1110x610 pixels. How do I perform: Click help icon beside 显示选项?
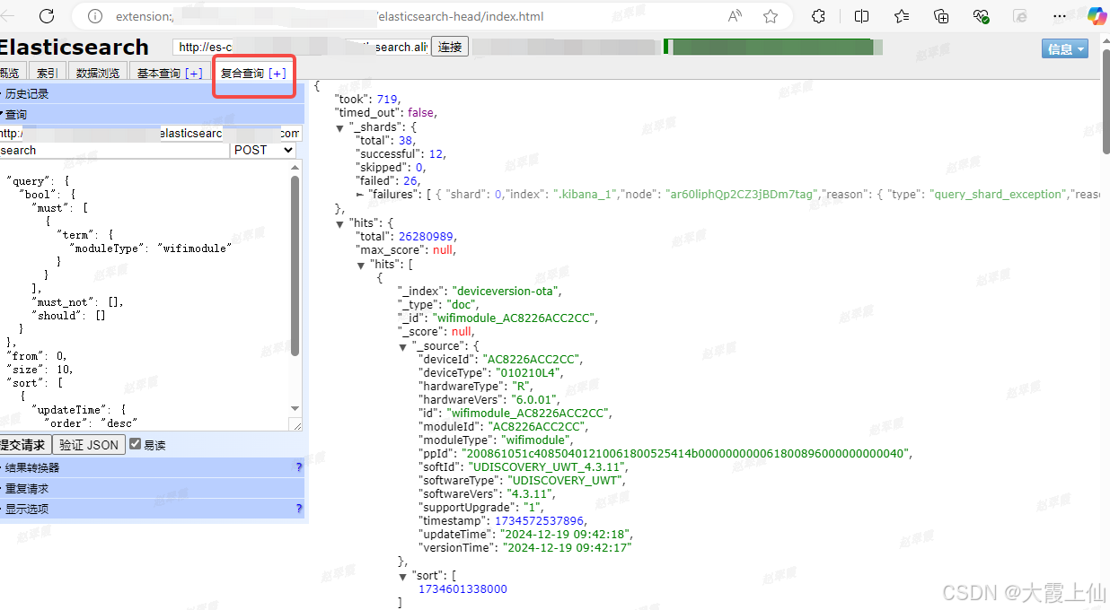pos(299,509)
